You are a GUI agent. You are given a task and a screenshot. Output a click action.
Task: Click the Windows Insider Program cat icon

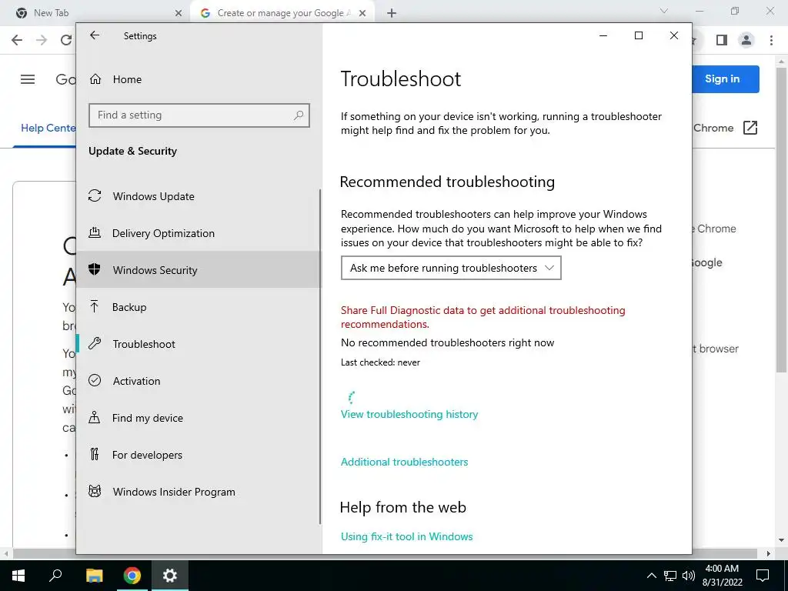[95, 491]
